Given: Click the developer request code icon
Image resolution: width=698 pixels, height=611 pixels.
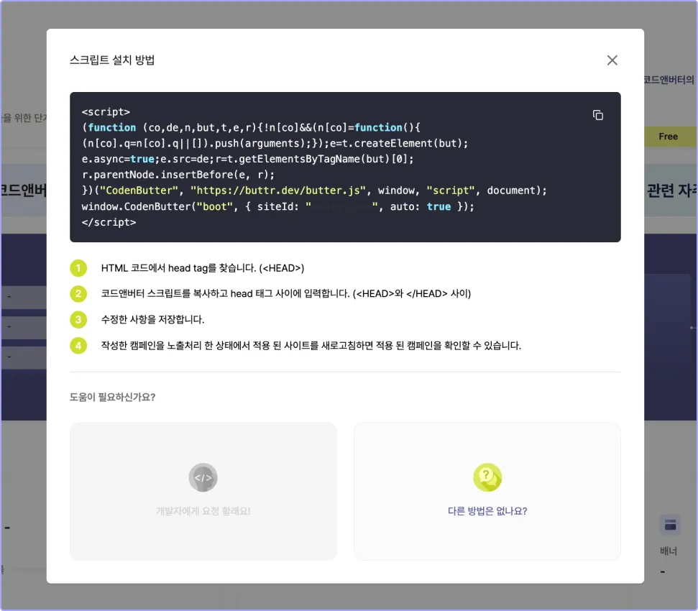Looking at the screenshot, I should (203, 477).
